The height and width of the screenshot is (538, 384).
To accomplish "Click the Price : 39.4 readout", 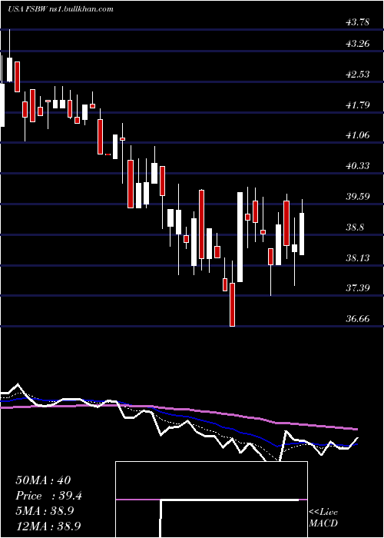I will (x=48, y=496).
